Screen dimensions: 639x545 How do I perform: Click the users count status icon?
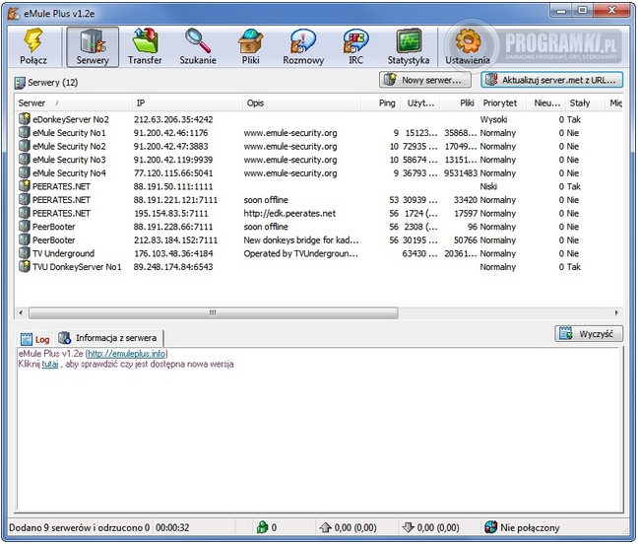click(x=262, y=527)
